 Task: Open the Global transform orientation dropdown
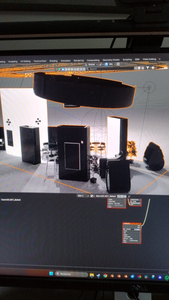[91, 65]
